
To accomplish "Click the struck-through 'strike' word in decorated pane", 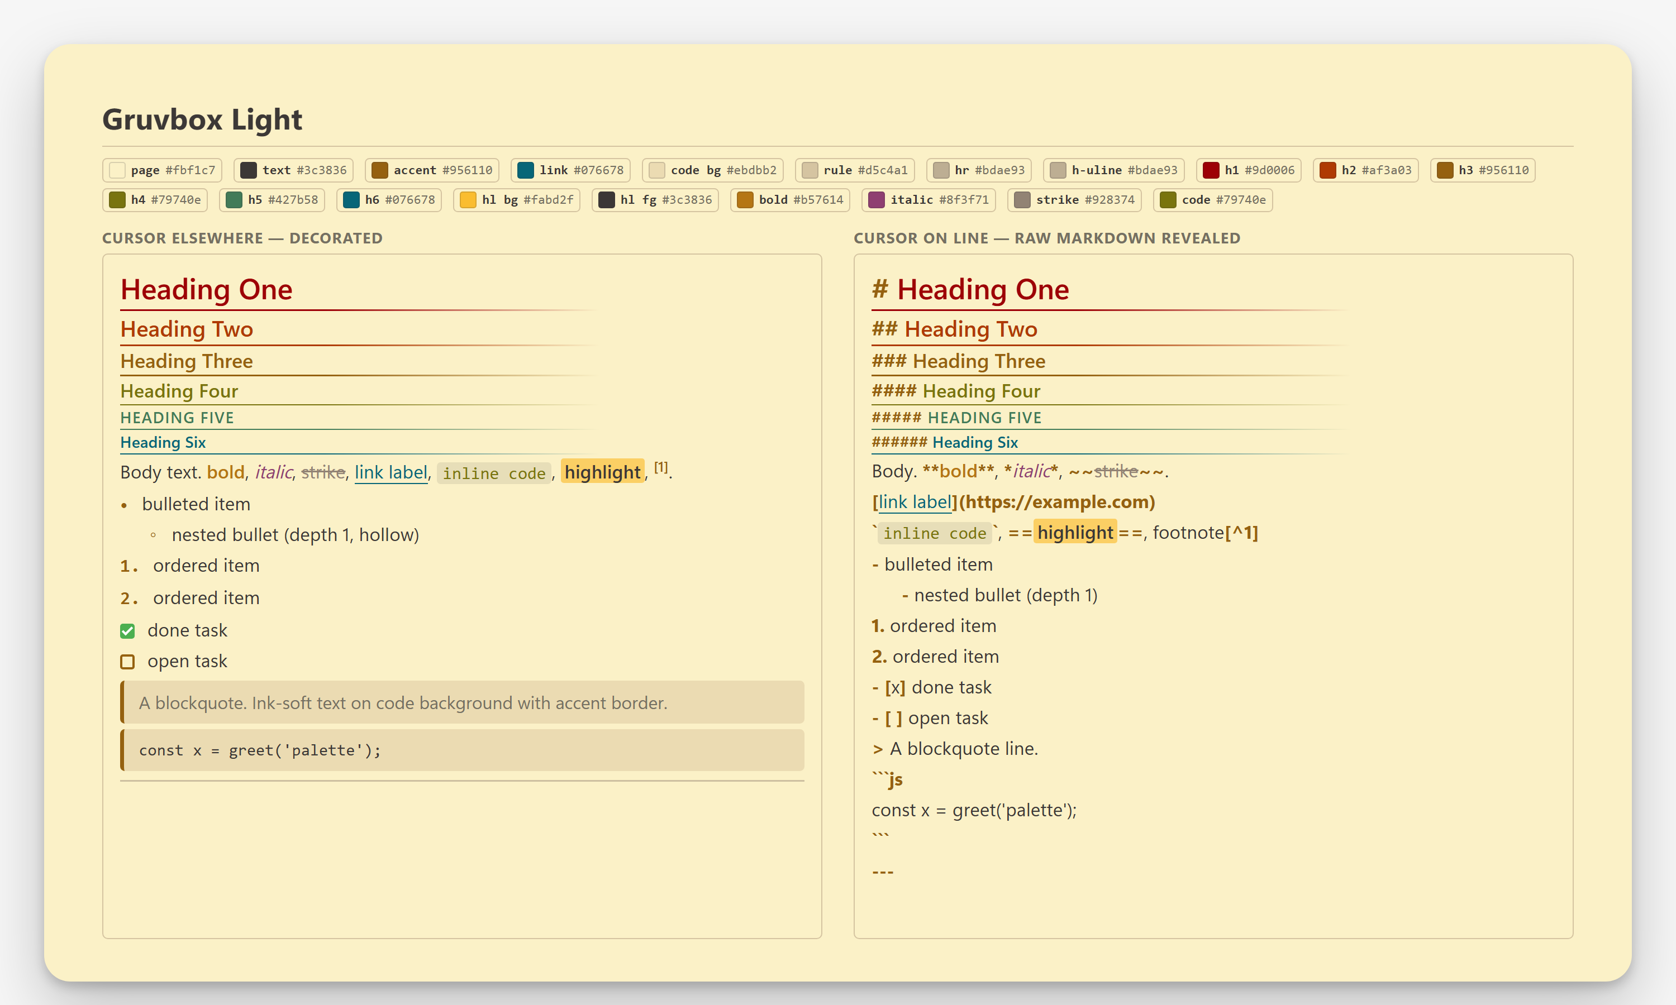I will 323,472.
